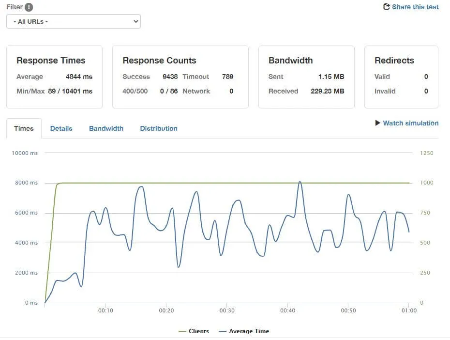The image size is (450, 340).
Task: Click the 8000 ms axis label
Action: coord(27,183)
